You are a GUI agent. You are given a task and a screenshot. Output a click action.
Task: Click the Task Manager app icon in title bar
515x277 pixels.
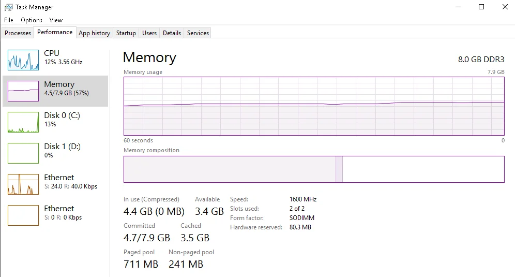click(9, 7)
